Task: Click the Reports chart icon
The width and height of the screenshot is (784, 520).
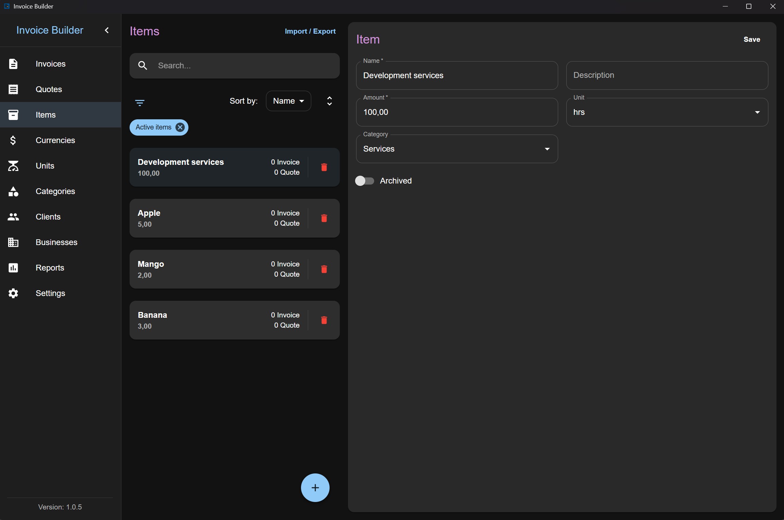Action: tap(13, 268)
